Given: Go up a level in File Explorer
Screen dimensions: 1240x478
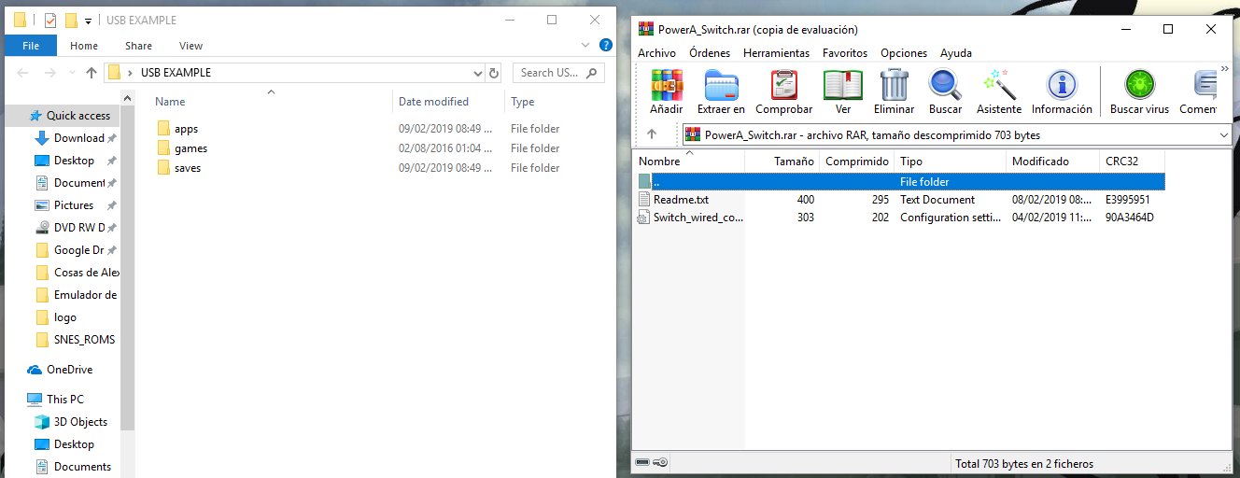Looking at the screenshot, I should (x=92, y=73).
